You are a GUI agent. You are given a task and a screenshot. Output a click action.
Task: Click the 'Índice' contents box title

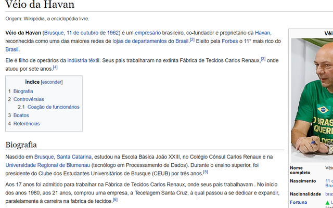click(x=32, y=82)
